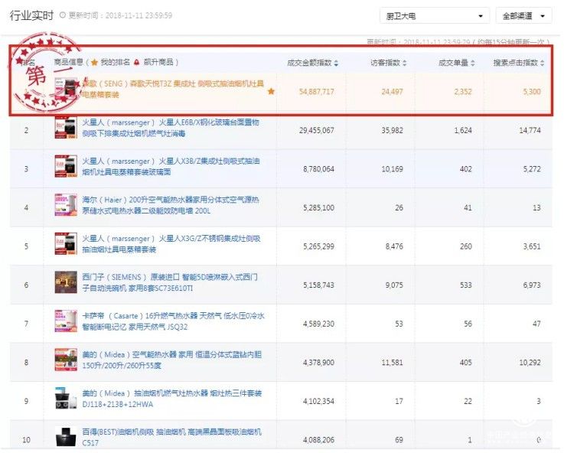Screen dimensions: 564x453
Task: Click the Haier 200升 water heater thumbnail
Action: click(64, 205)
